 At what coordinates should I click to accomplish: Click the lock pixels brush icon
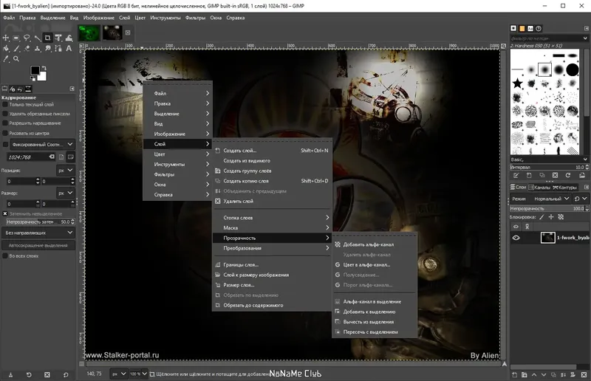pyautogui.click(x=542, y=217)
